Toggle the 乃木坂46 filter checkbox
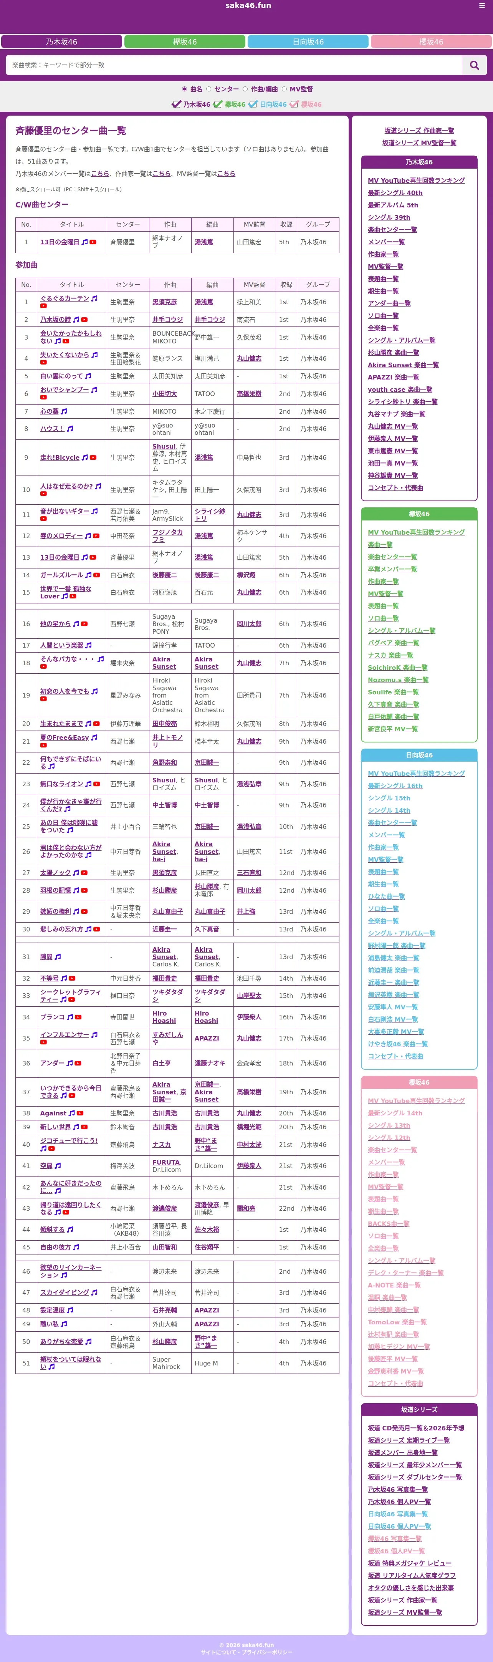The image size is (493, 1662). pyautogui.click(x=176, y=104)
